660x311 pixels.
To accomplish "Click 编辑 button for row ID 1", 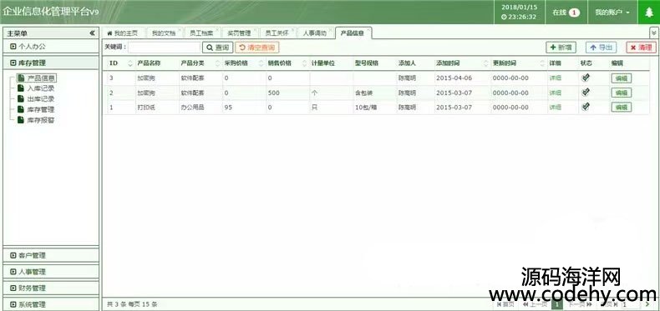I will tap(622, 108).
